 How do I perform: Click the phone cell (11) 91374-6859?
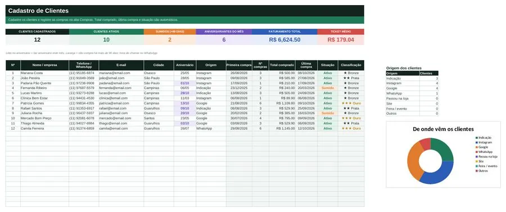pos(84,128)
